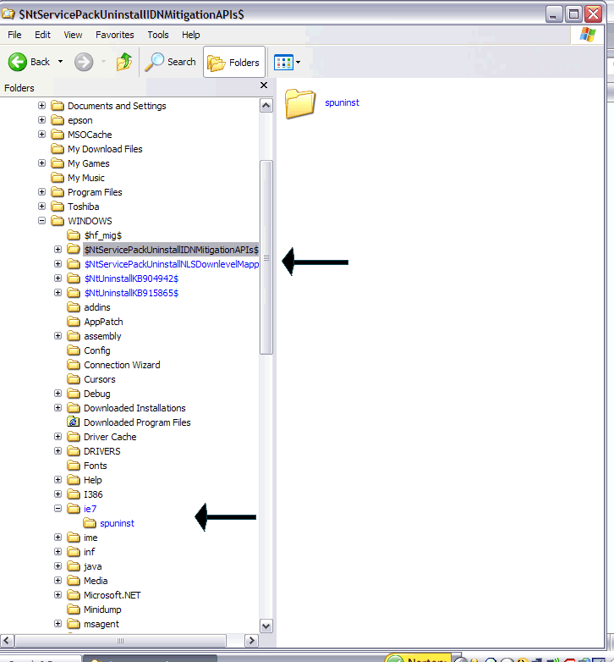Toggle the Folders pane button
Viewport: 614px width, 662px height.
234,62
